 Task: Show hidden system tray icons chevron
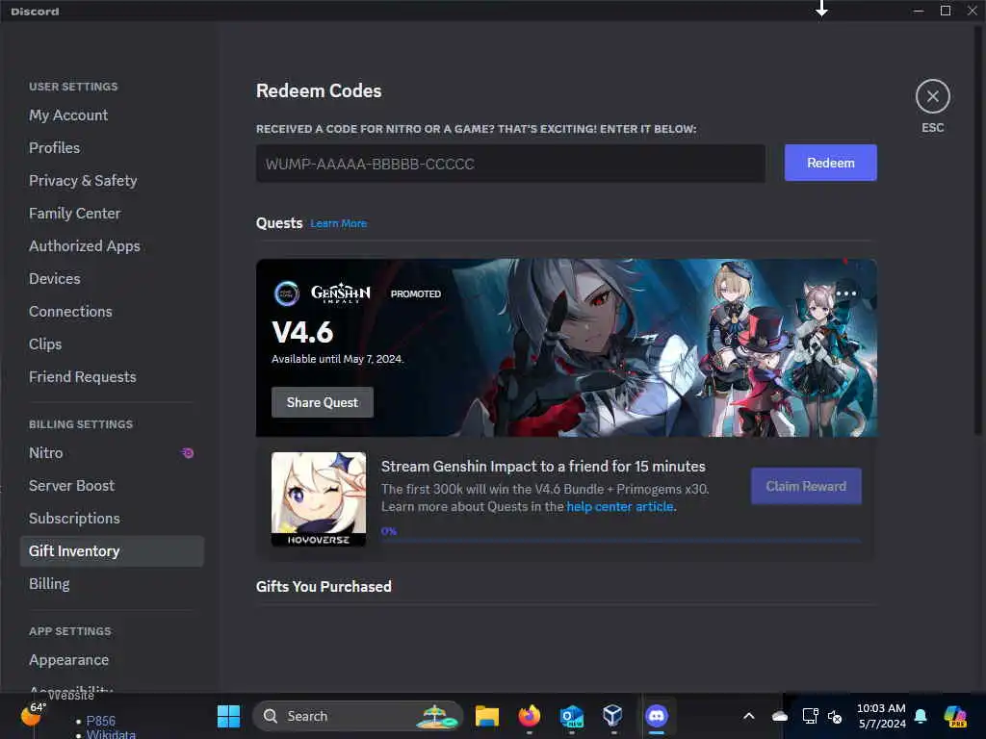748,716
